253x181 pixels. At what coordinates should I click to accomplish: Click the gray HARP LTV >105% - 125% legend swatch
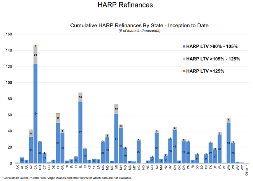184,59
